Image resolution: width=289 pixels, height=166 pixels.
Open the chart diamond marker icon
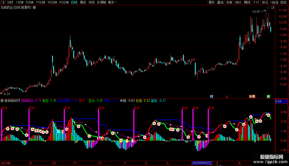click(x=268, y=8)
